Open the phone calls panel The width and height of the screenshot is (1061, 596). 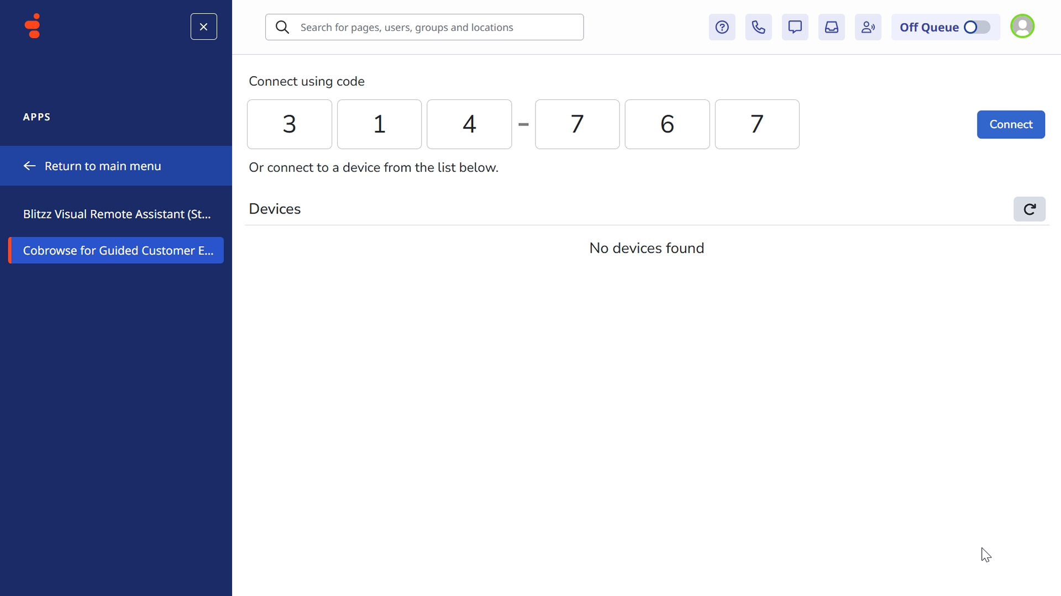coord(758,27)
